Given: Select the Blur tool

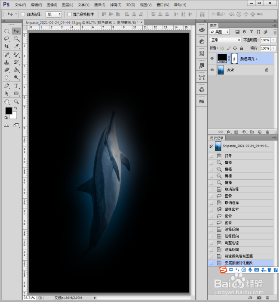Looking at the screenshot, I should [7, 78].
